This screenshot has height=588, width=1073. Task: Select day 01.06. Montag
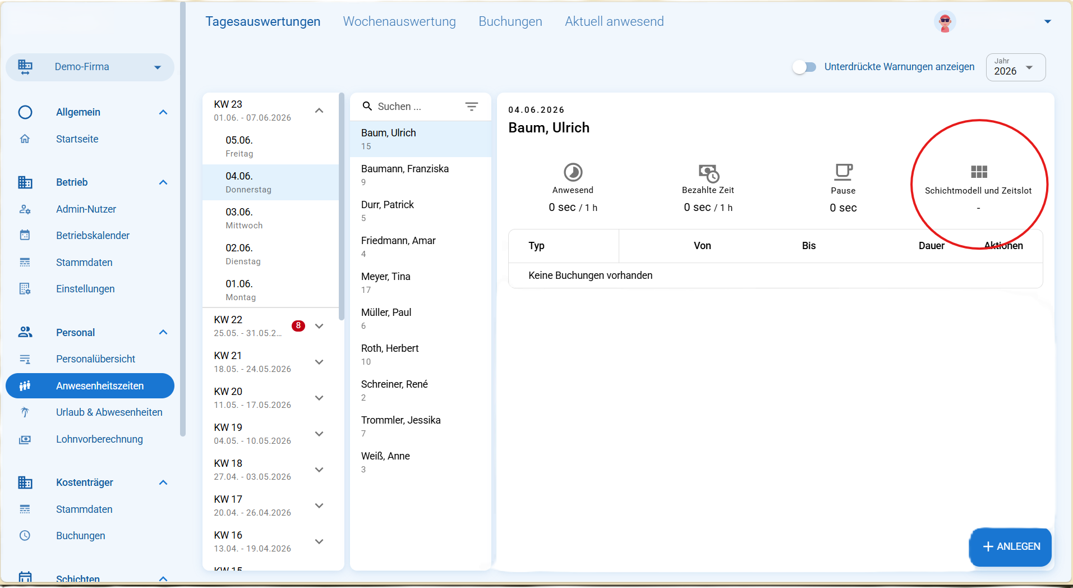click(x=271, y=290)
